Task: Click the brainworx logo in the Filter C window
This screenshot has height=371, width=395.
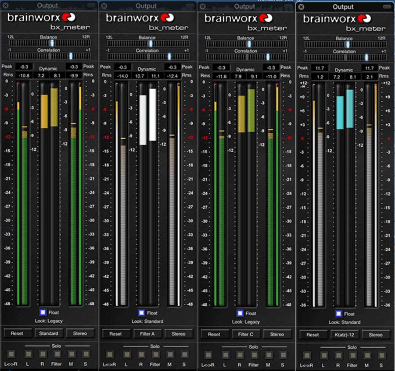Action: [x=238, y=18]
